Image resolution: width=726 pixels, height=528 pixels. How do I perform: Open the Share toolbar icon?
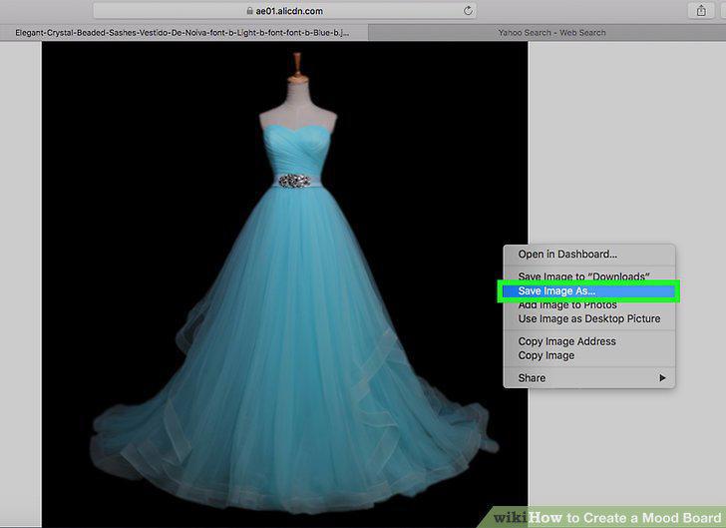tap(701, 10)
